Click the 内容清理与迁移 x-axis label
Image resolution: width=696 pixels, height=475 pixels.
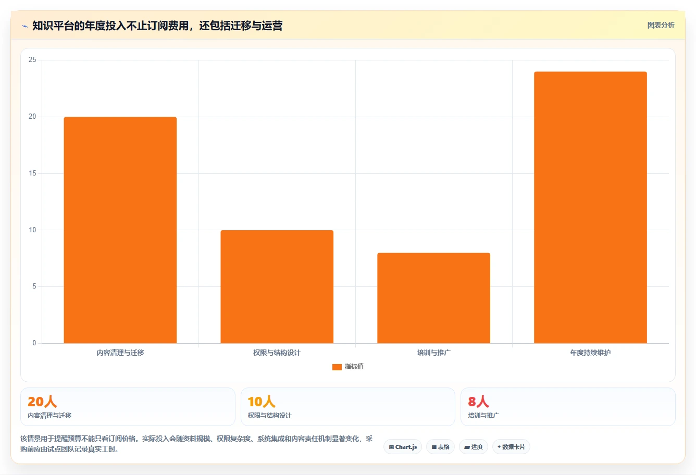tap(120, 353)
